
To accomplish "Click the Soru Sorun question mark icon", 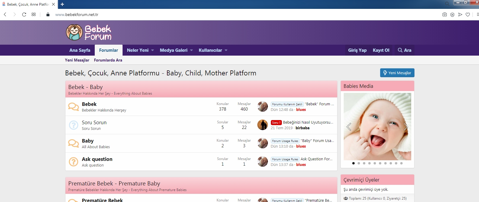I will (73, 125).
